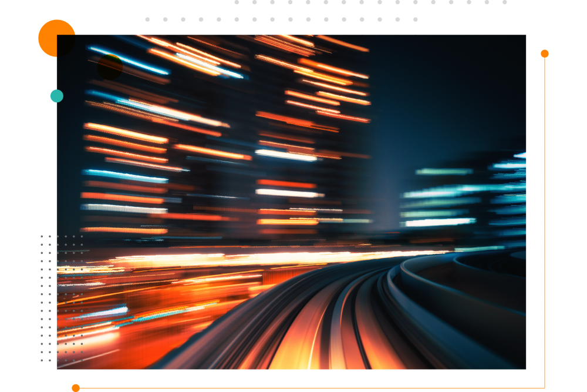Image resolution: width=587 pixels, height=392 pixels.
Task: Click the second gray dot row above photo
Action: tap(282, 19)
